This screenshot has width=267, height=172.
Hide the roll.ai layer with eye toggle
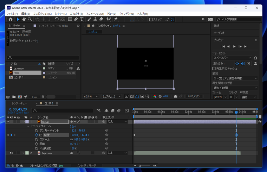coord(8,122)
